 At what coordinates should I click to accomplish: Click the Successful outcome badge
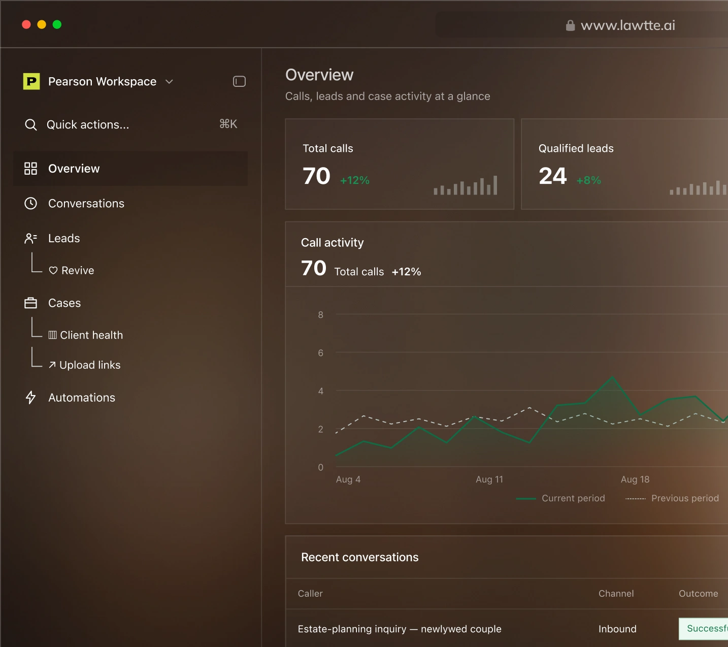tap(704, 629)
